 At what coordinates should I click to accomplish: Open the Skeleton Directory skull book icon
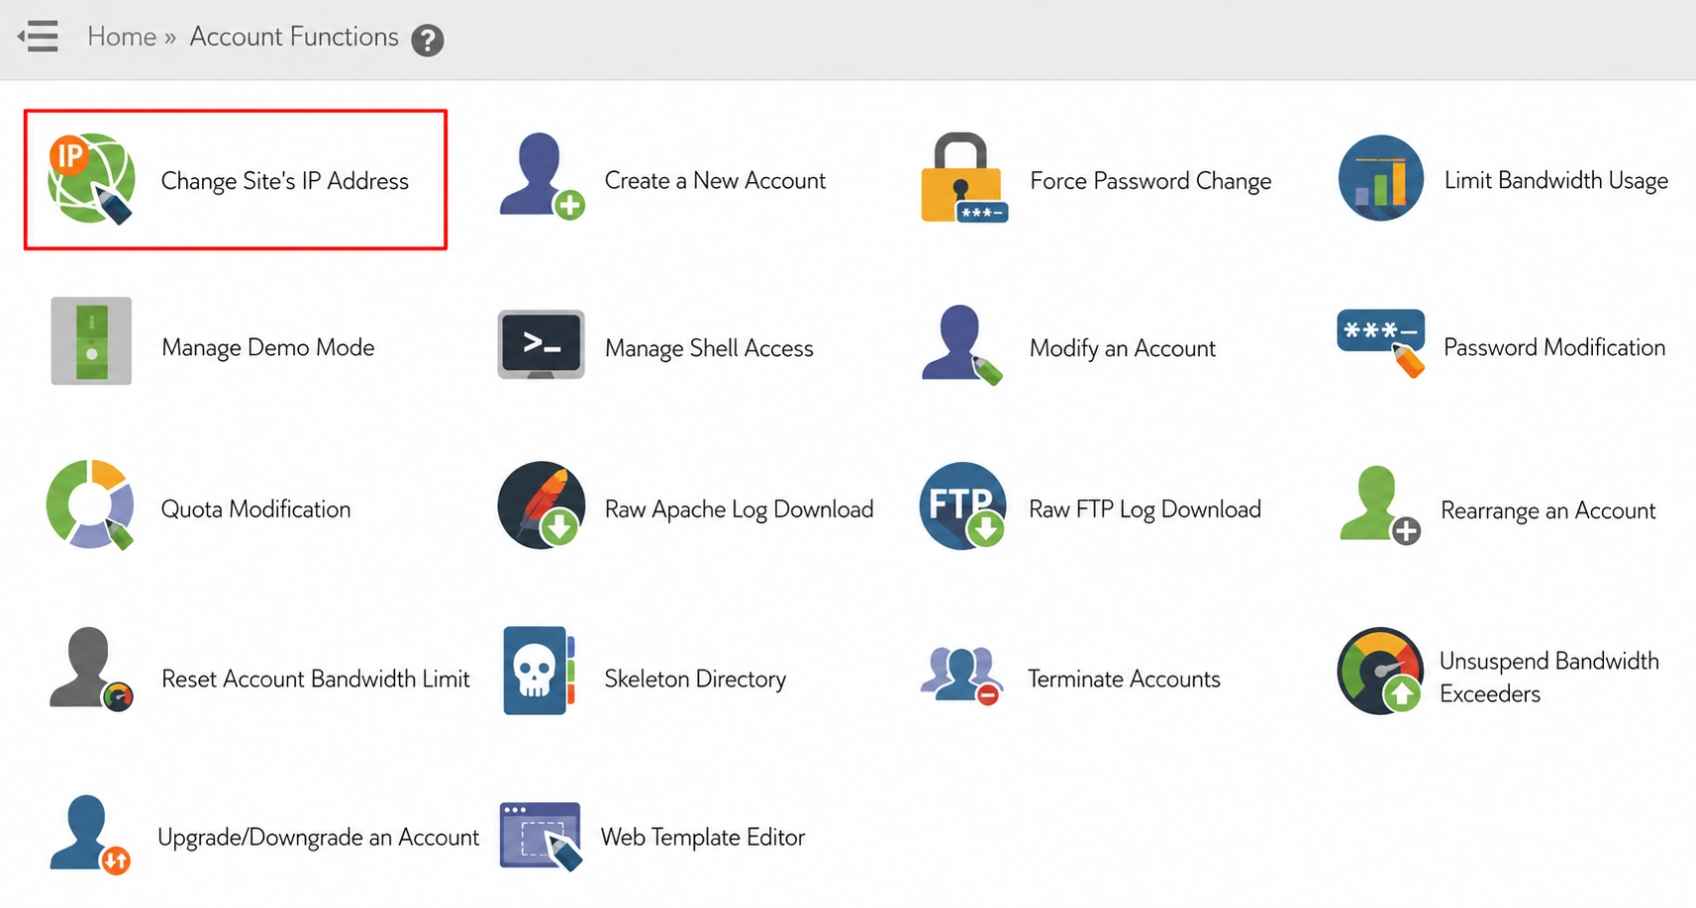(540, 671)
